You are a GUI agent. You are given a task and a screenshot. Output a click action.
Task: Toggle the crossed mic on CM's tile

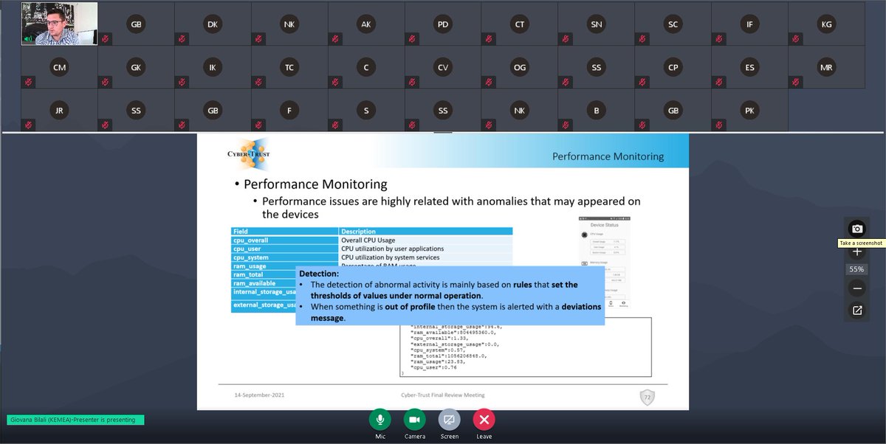(x=27, y=81)
